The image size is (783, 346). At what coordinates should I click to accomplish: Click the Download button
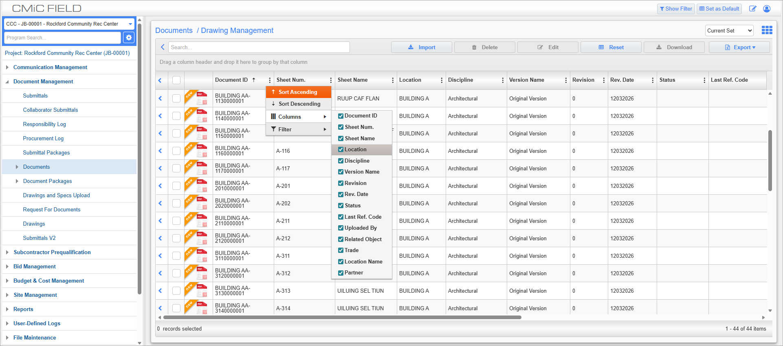(x=674, y=47)
